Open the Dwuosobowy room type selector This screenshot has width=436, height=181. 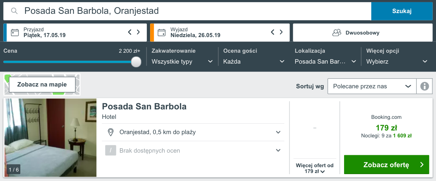363,33
